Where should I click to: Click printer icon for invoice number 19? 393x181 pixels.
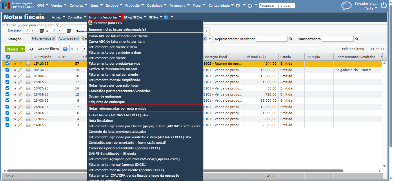point(28,70)
